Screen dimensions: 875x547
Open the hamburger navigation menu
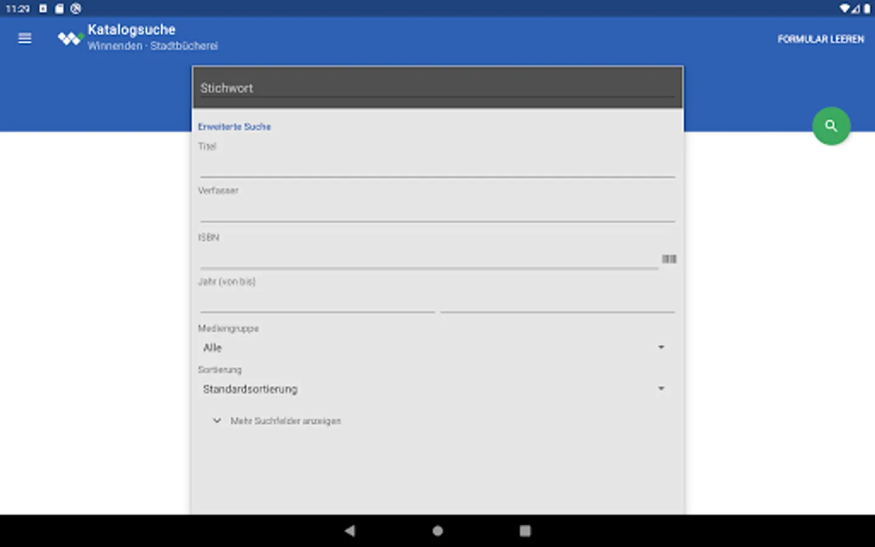(25, 38)
